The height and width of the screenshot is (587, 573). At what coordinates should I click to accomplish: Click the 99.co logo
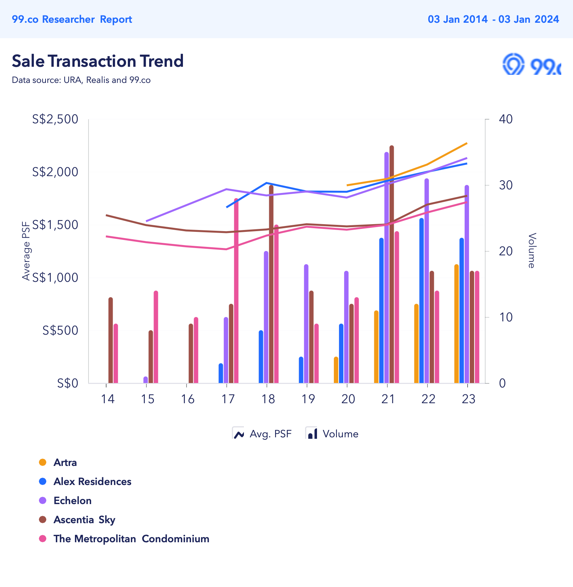pos(531,64)
